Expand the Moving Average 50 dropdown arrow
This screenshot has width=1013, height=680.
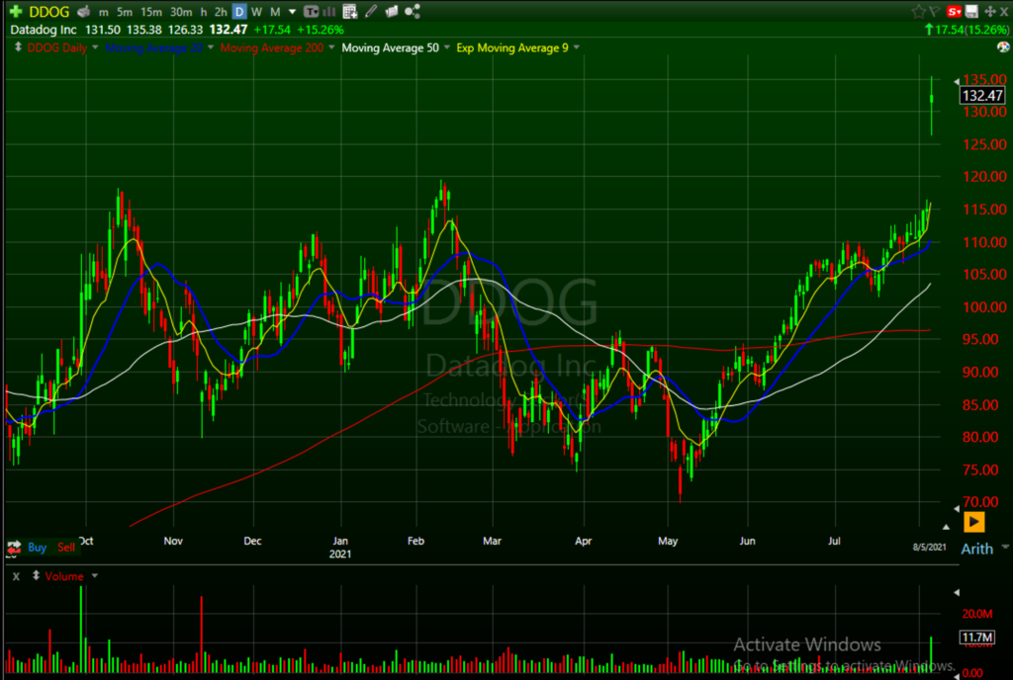tap(446, 47)
